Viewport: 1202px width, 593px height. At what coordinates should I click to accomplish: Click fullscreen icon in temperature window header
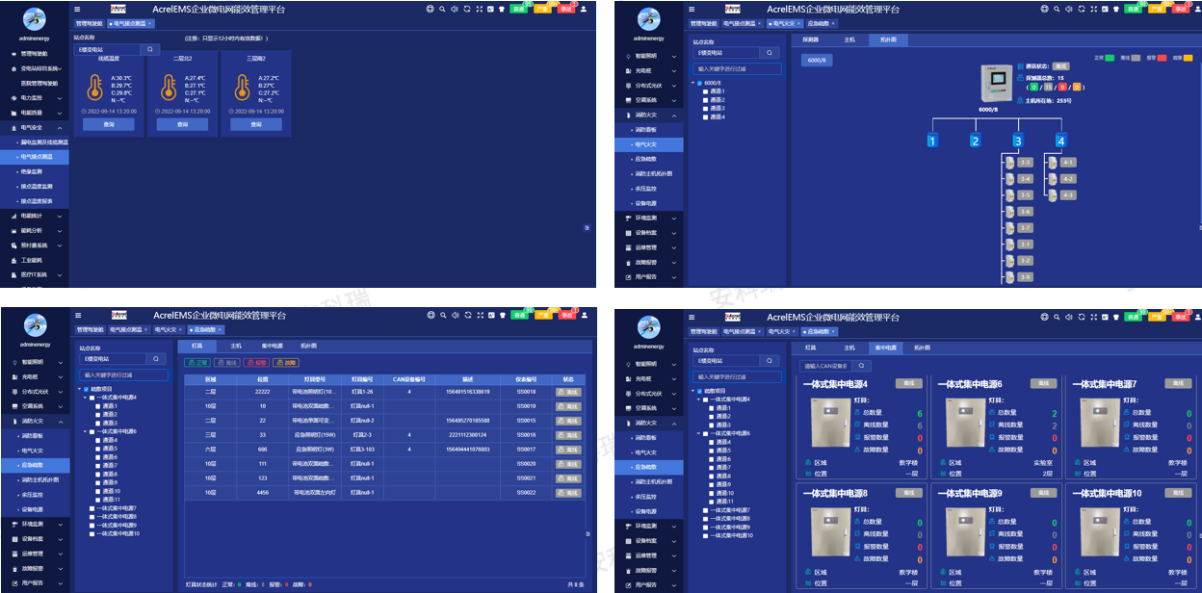tap(480, 9)
